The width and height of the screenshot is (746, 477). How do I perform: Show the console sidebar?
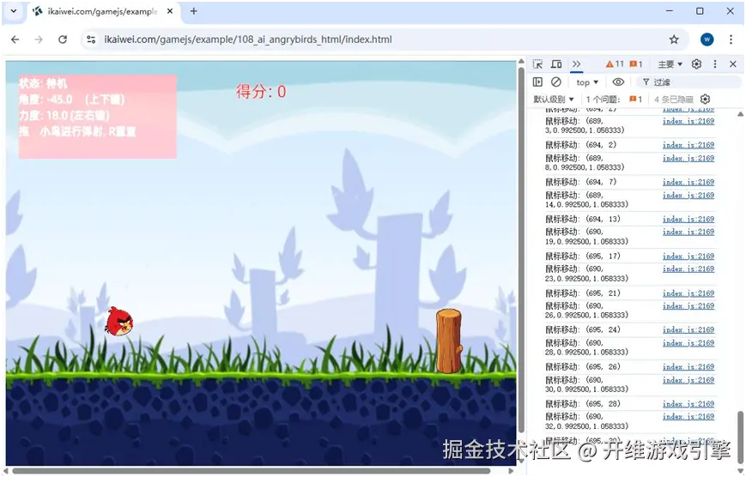pyautogui.click(x=537, y=82)
